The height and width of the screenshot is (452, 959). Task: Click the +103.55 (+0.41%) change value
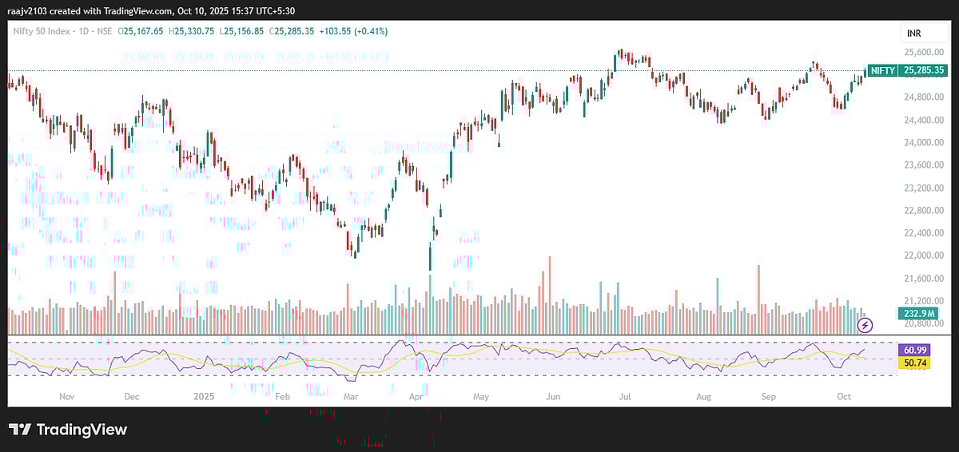(x=355, y=31)
